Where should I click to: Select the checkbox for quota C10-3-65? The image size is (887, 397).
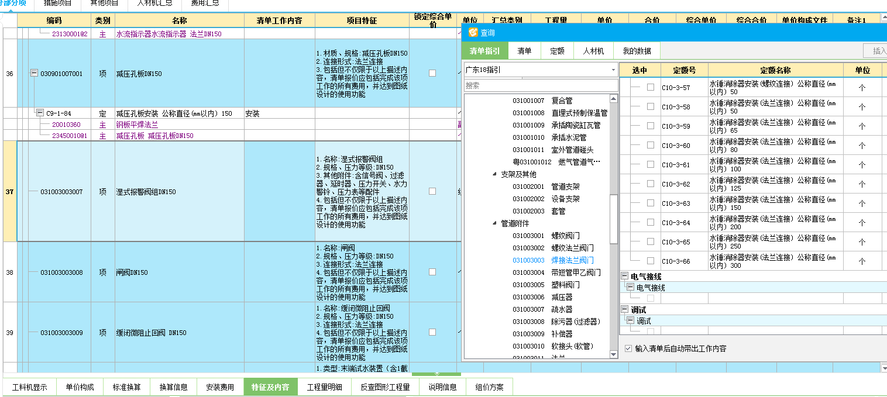[x=651, y=241]
